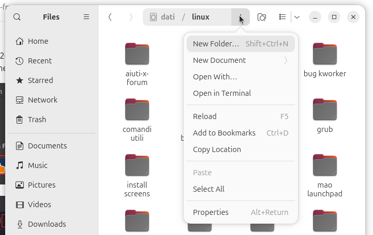Open the Trash in the sidebar
This screenshot has width=373, height=235.
tap(37, 120)
